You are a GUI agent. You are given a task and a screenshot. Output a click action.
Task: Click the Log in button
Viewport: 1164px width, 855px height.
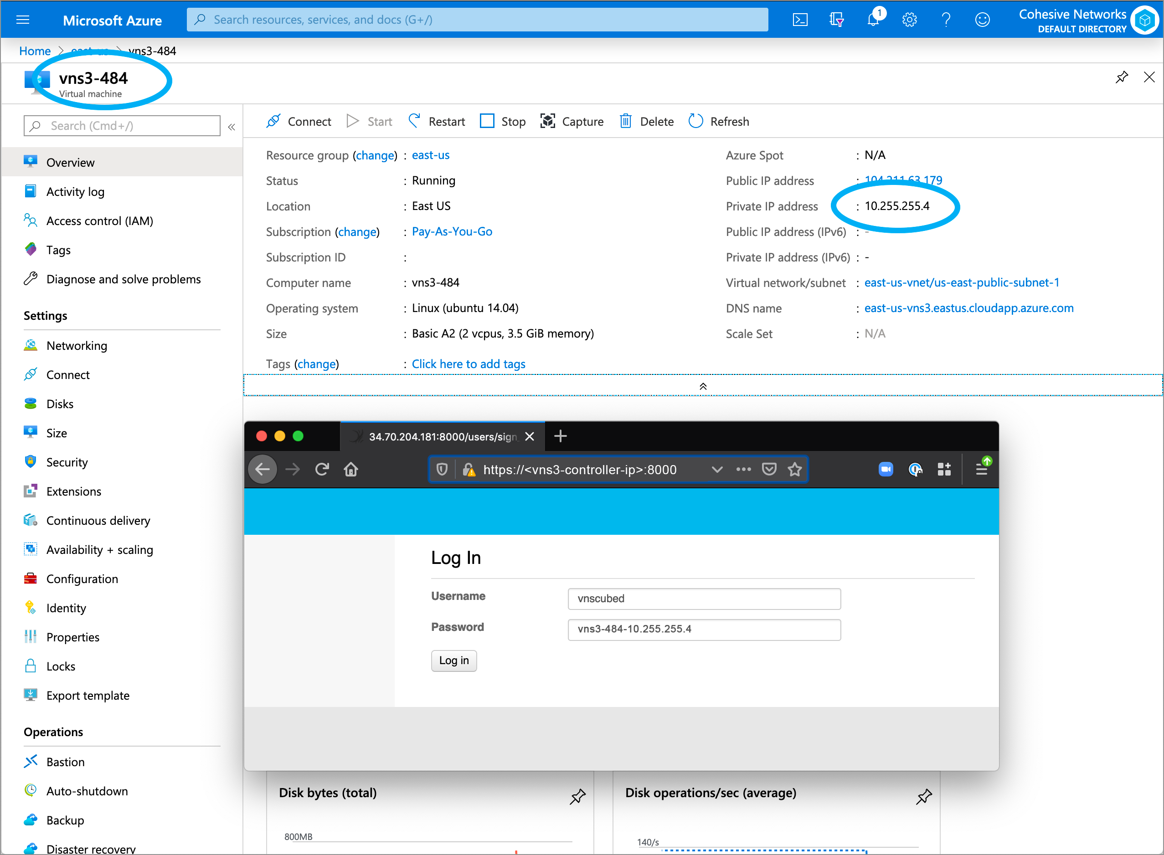[453, 660]
